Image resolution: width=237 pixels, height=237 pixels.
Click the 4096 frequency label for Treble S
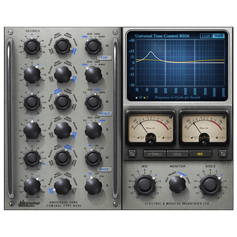[x=102, y=120]
